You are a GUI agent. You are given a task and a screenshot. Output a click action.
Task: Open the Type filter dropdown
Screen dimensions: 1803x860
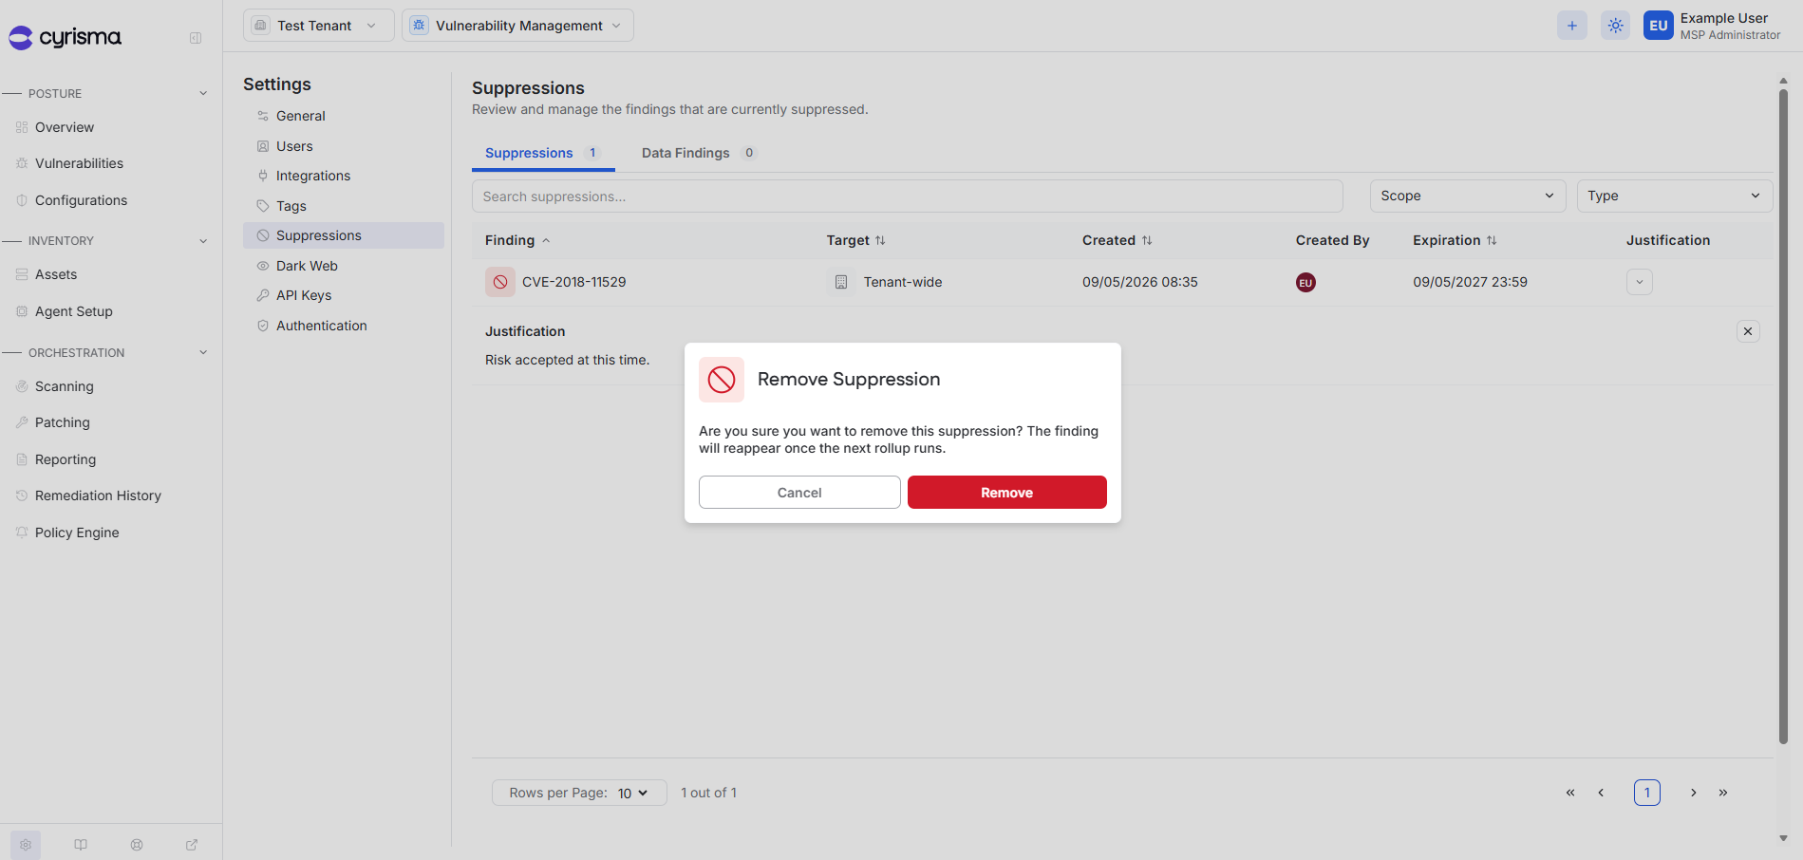1675,196
